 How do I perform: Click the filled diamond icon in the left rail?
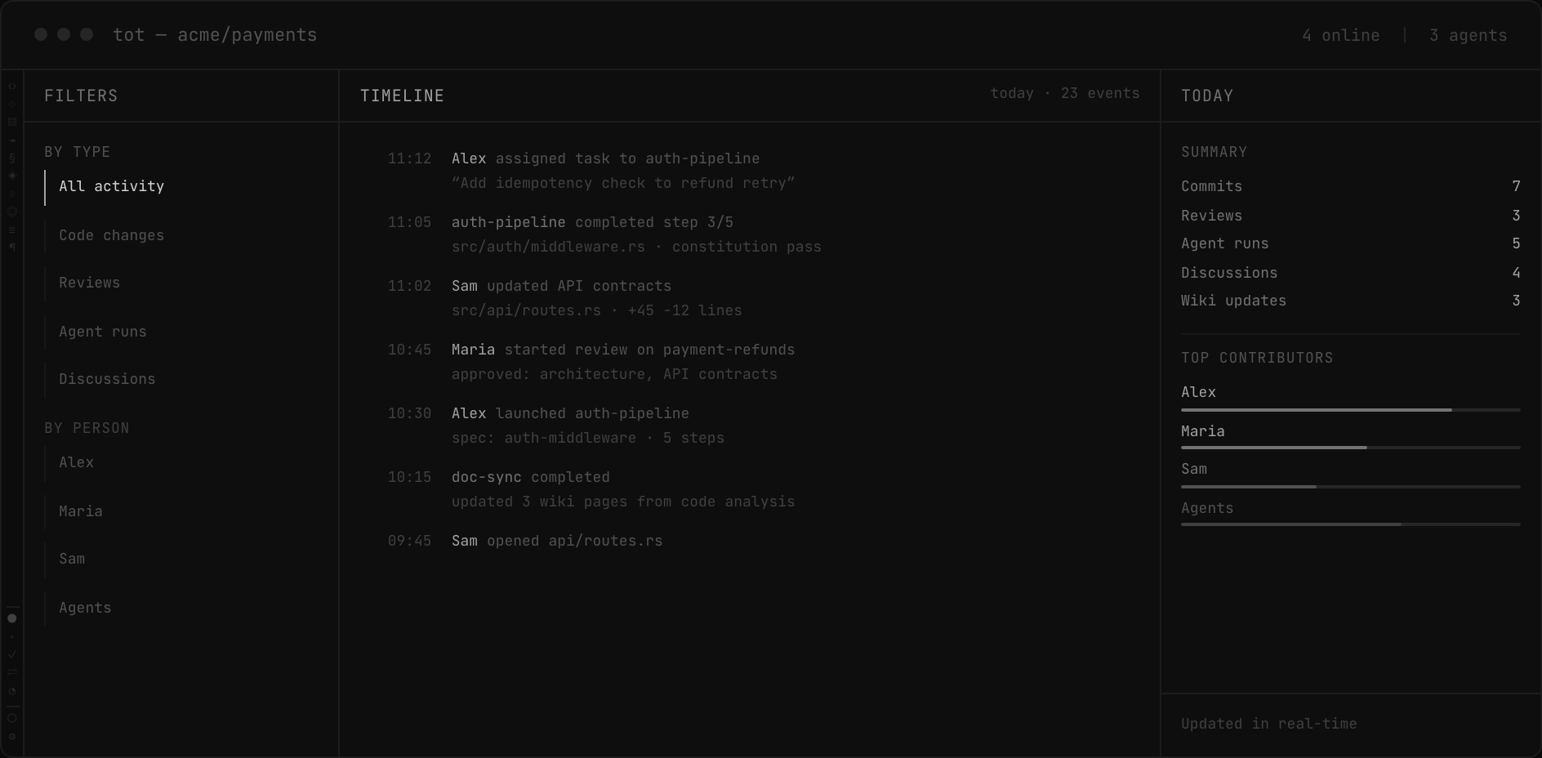(12, 176)
